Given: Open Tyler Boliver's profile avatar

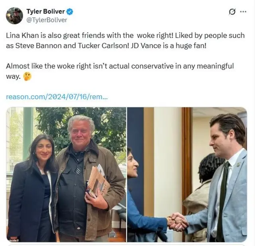Looking at the screenshot, I should click(14, 16).
